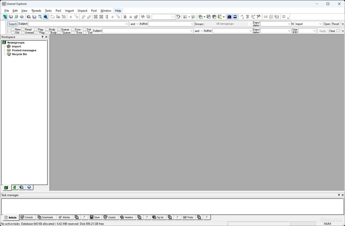The width and height of the screenshot is (345, 226).
Task: Select Posted messages in the Workspace tree
Action: [24, 50]
